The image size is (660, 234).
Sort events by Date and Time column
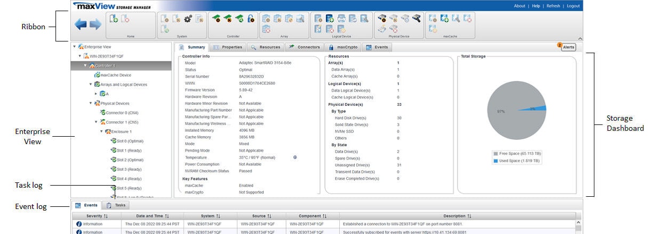(x=152, y=216)
